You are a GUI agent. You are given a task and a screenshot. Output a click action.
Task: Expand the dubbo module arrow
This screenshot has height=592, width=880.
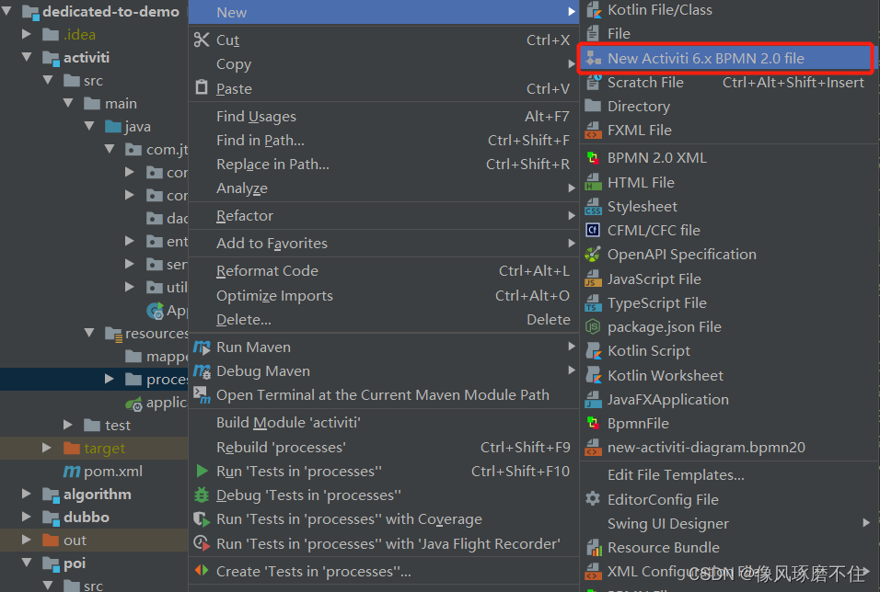(27, 517)
